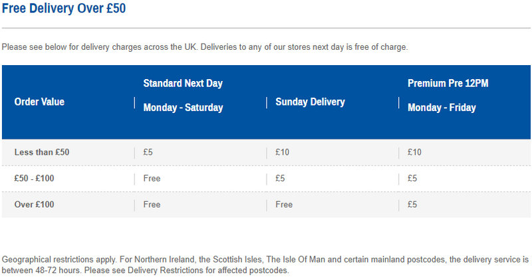Click the "Monday - Friday" header text
Screen dimensions: 532x277
(442, 108)
